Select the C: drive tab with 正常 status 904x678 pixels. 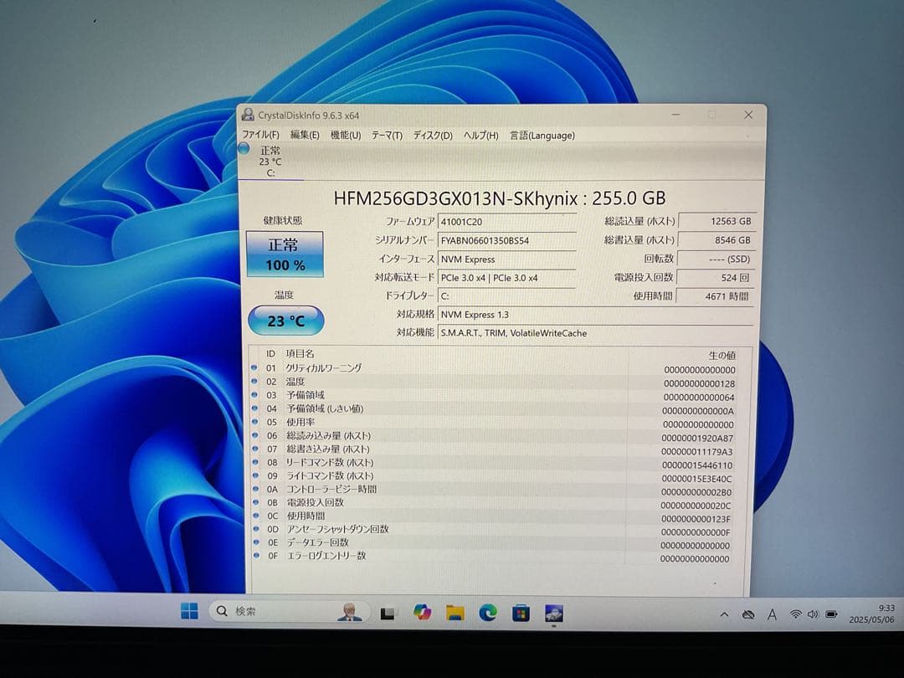[270, 162]
